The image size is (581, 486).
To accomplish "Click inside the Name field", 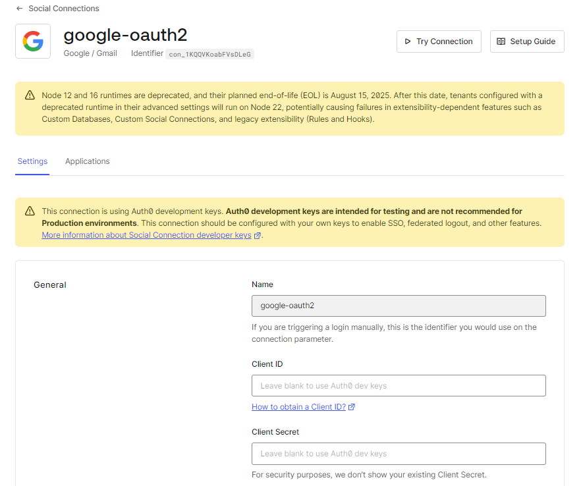I will (398, 306).
